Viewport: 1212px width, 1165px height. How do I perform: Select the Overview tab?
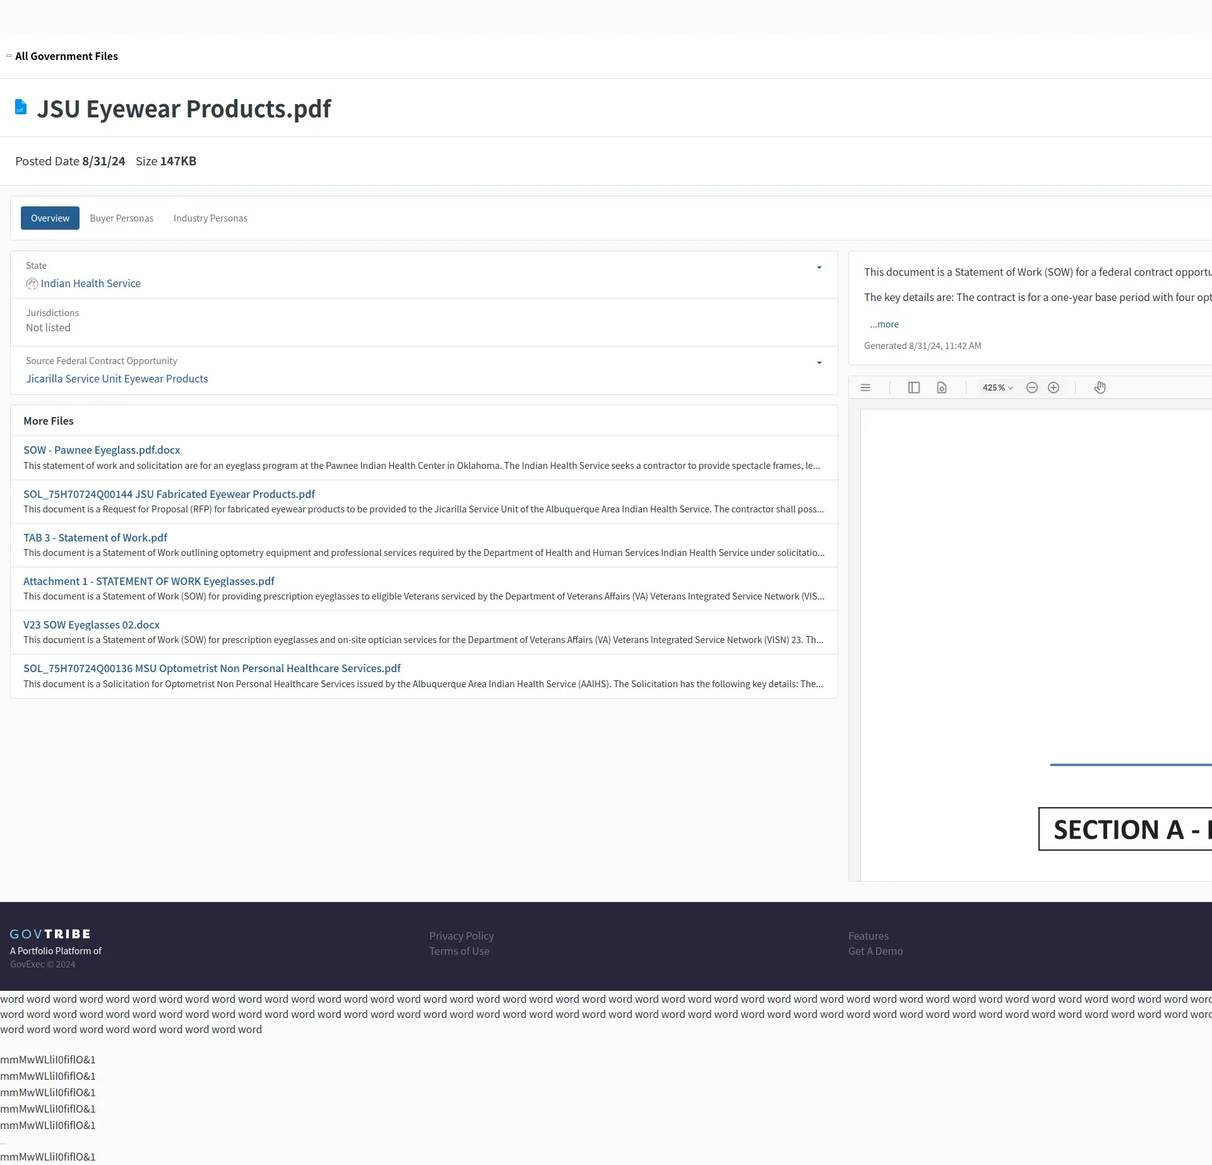50,218
